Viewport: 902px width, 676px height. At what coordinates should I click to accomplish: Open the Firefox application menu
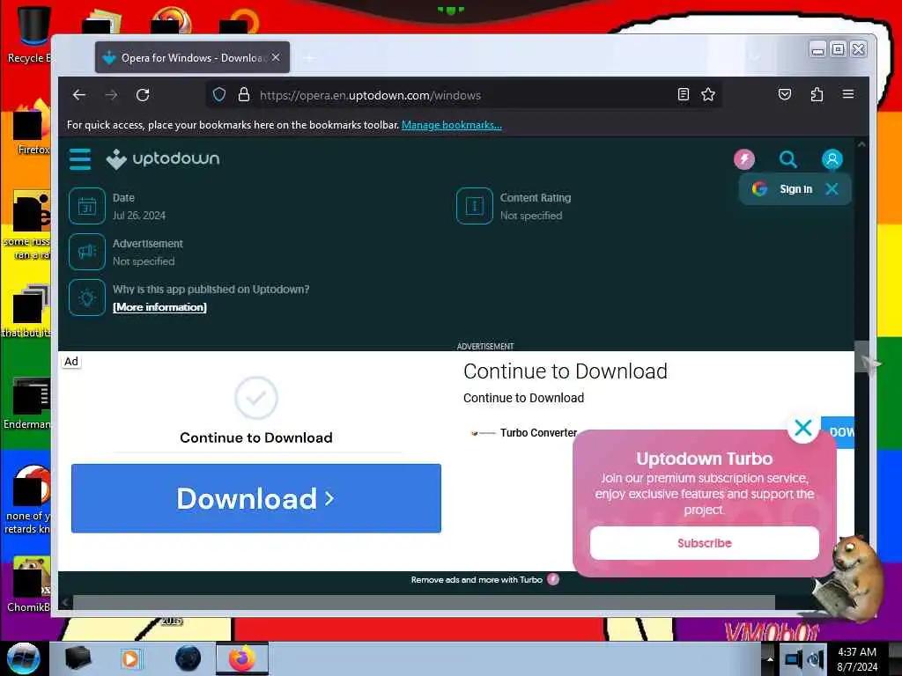pyautogui.click(x=848, y=94)
